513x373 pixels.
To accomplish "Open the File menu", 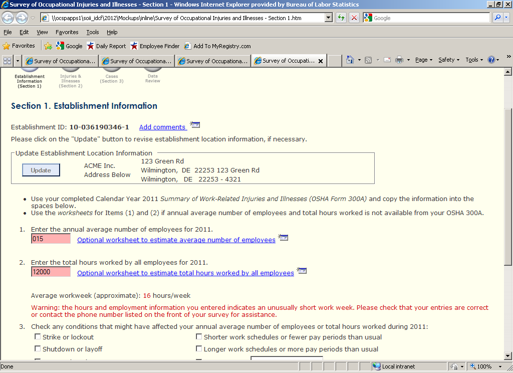I will coord(8,32).
